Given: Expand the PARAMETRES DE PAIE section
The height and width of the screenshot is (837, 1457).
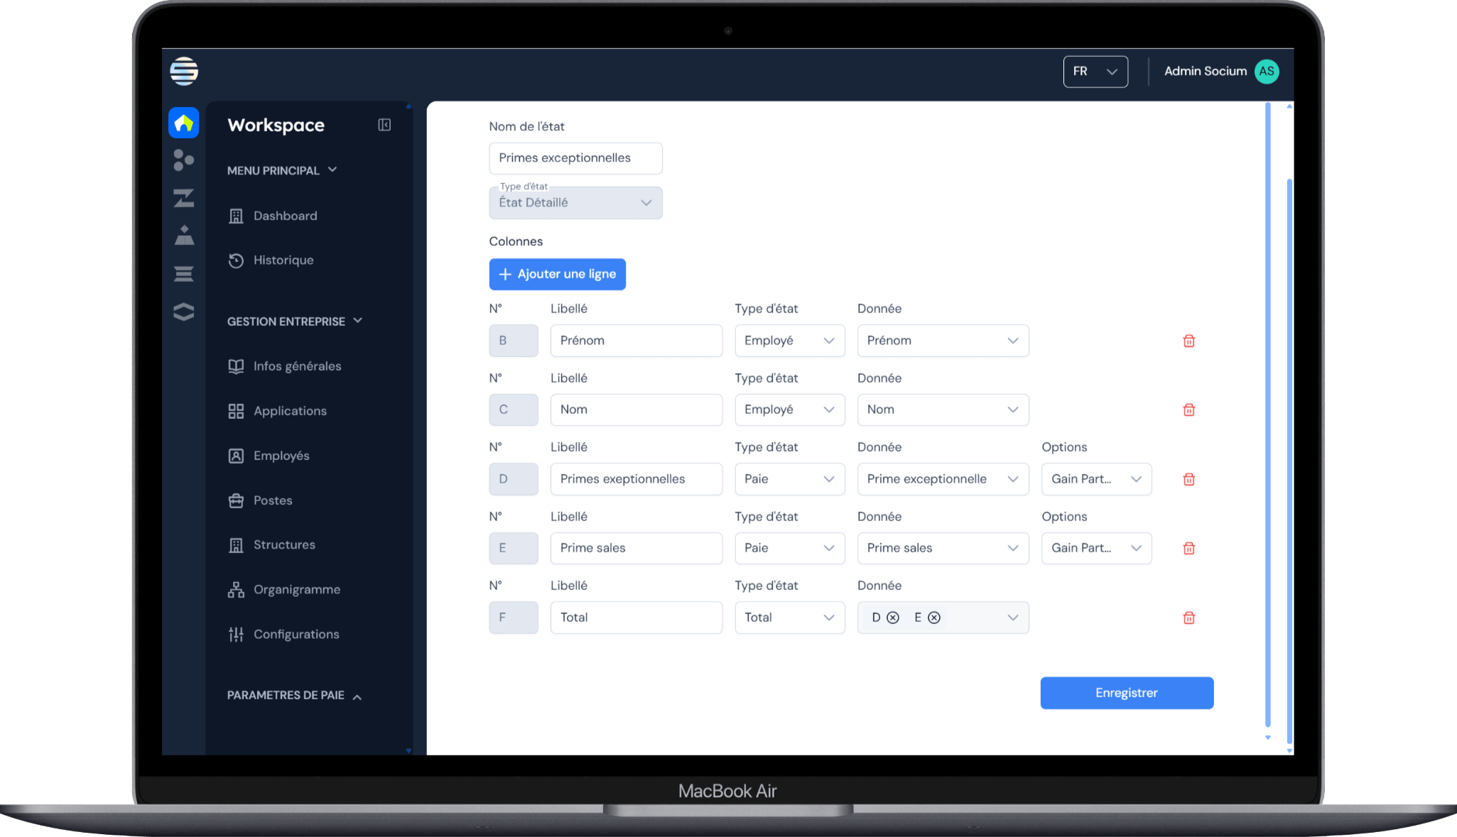Looking at the screenshot, I should click(294, 696).
